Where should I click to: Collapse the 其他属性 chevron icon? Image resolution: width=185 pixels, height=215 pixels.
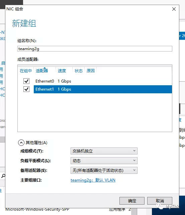[21, 143]
